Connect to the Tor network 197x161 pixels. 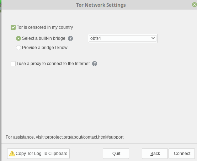click(182, 154)
